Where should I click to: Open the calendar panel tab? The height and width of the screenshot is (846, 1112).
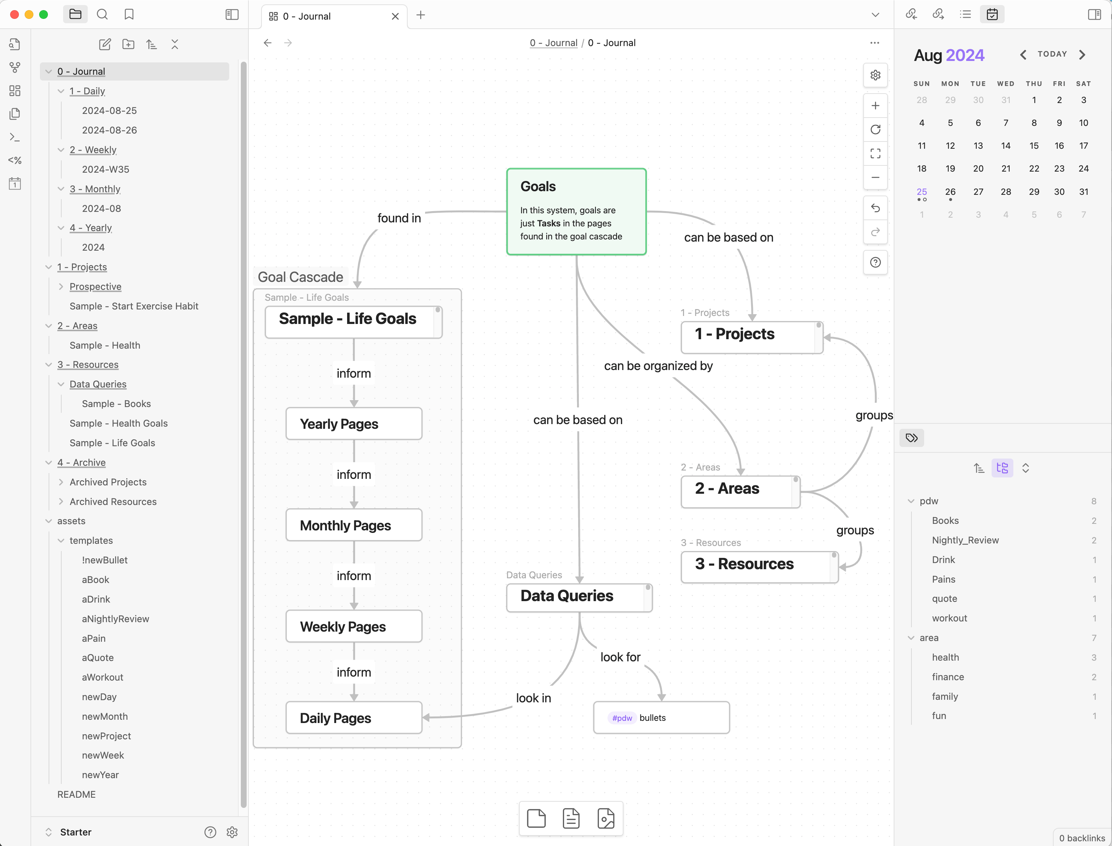click(x=992, y=15)
